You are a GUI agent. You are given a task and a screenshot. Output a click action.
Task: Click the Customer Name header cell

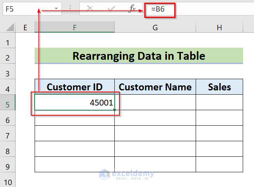[x=155, y=87]
